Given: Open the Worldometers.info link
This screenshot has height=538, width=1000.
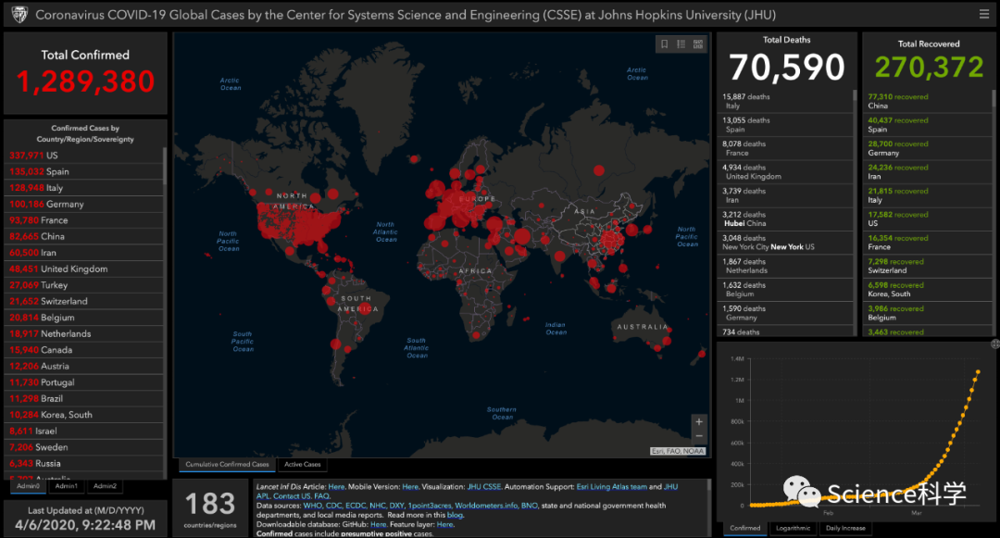Looking at the screenshot, I should (x=486, y=506).
